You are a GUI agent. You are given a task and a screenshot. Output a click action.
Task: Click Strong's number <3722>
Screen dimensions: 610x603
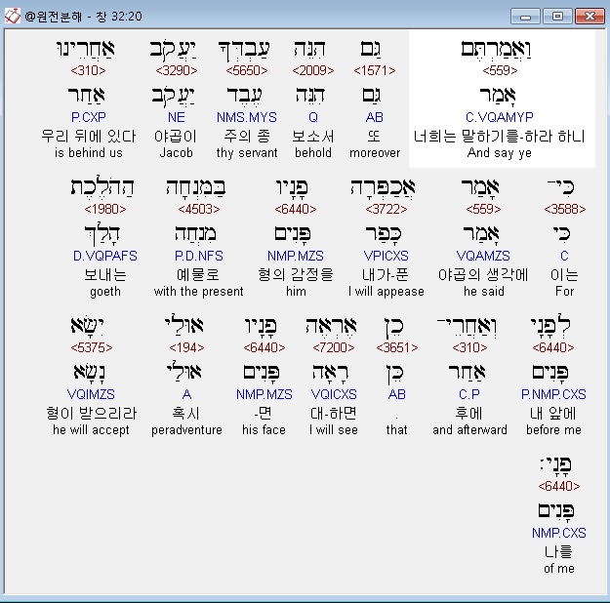[386, 210]
